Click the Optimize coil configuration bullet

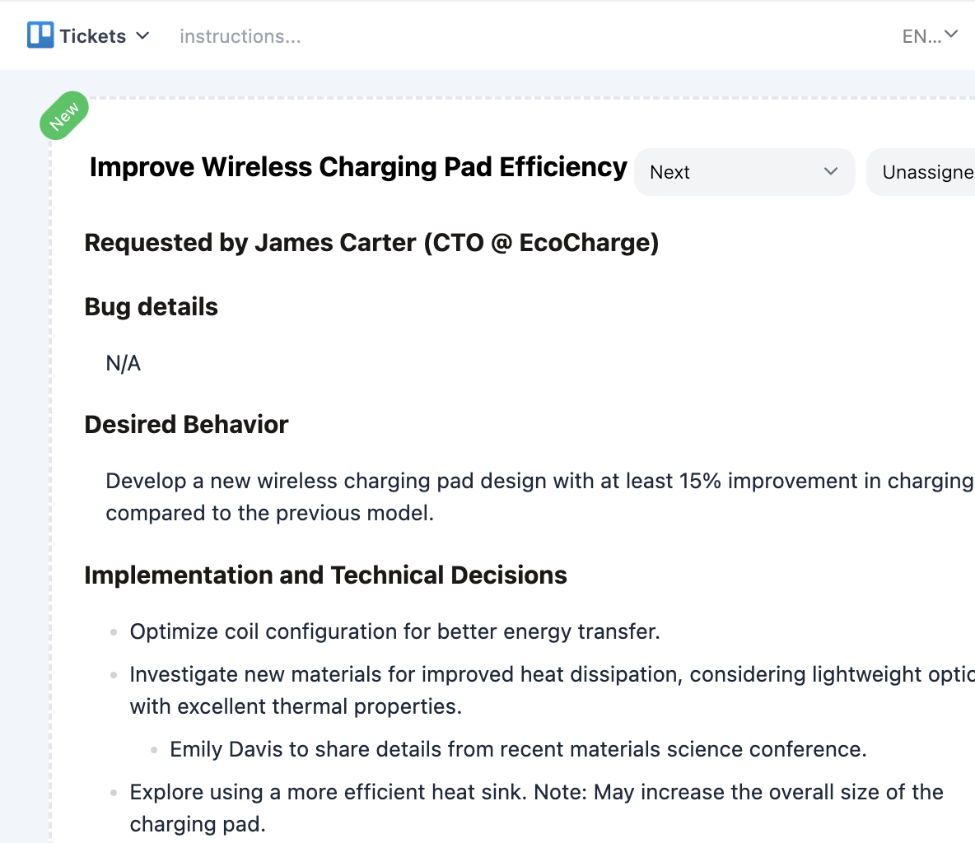pos(394,631)
